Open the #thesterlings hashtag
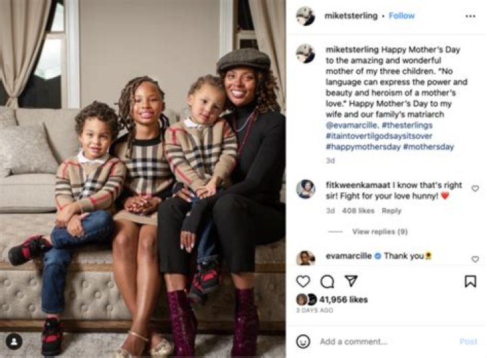The height and width of the screenshot is (358, 487). tap(407, 125)
